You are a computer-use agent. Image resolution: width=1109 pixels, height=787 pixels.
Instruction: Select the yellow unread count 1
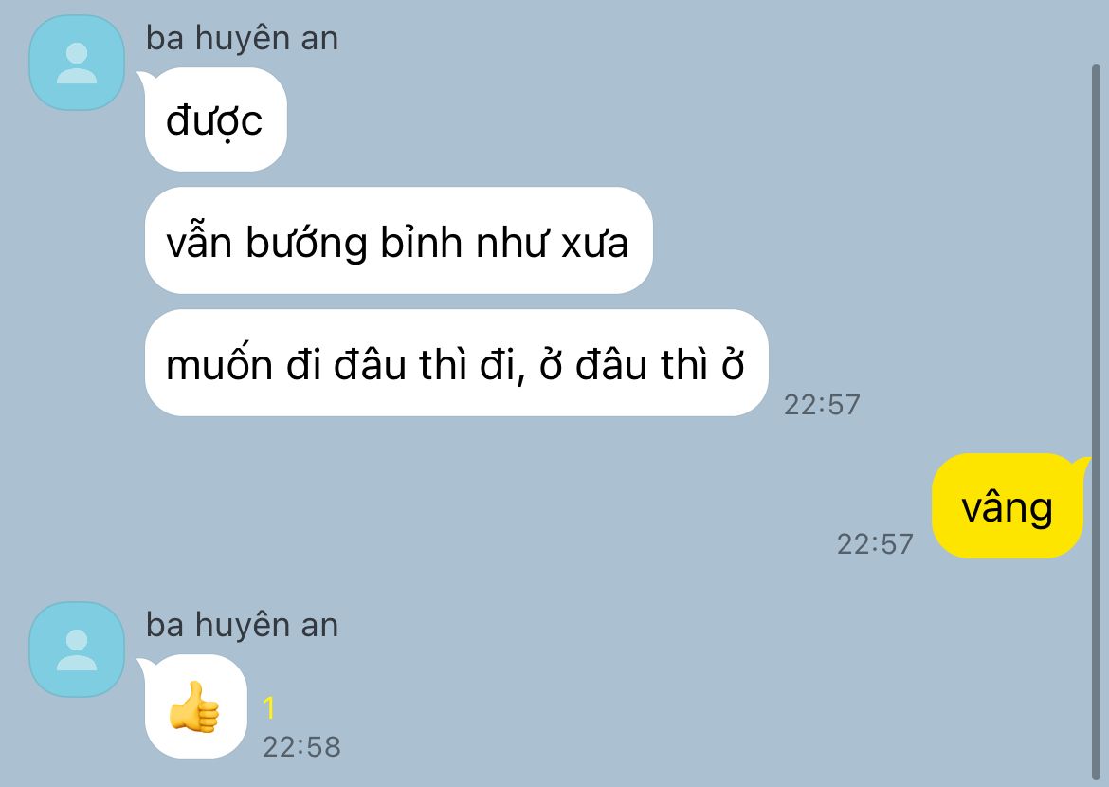(269, 707)
